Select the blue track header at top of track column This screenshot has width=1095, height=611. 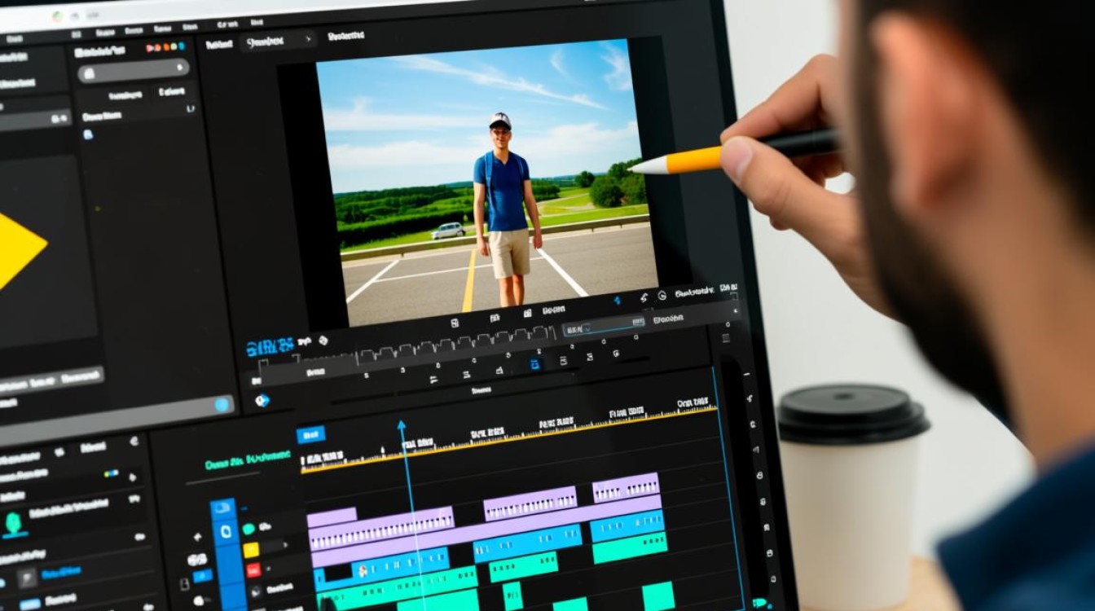click(x=223, y=508)
